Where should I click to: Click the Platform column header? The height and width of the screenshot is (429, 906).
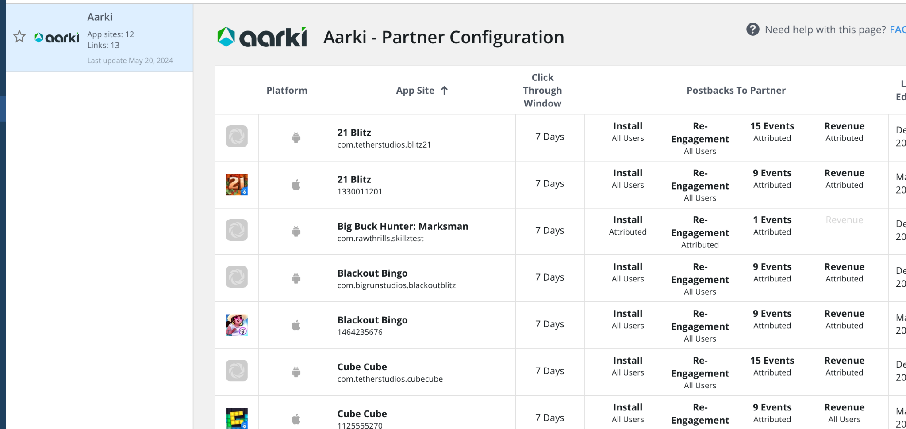[287, 91]
